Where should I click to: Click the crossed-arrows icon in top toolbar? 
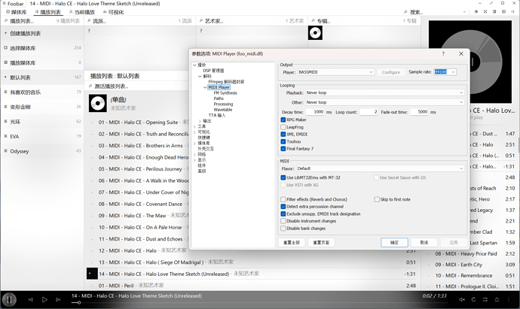(485, 11)
